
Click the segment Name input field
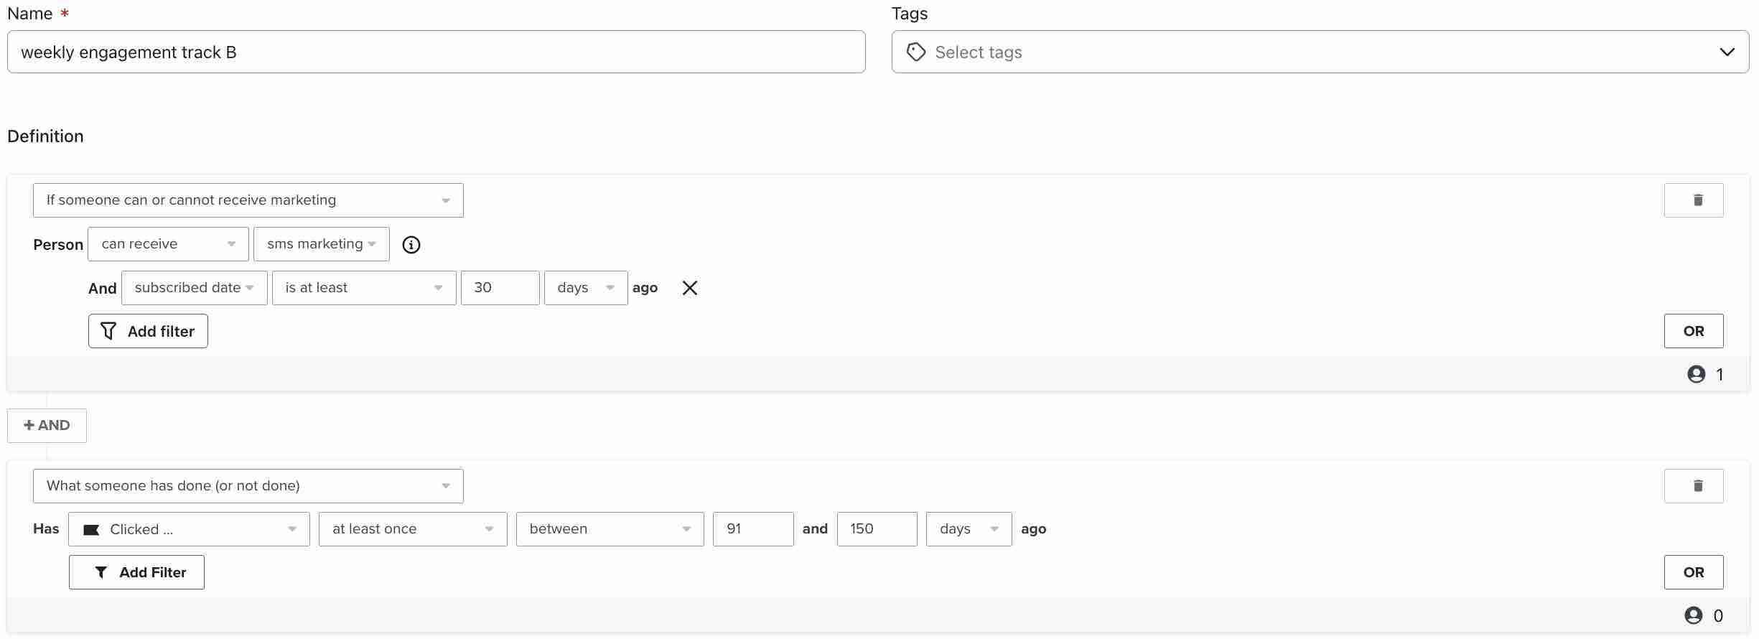coord(436,52)
